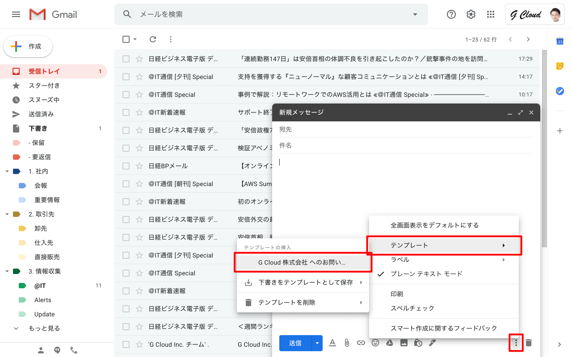Insert a link using the link icon
This screenshot has width=572, height=357.
[x=361, y=343]
